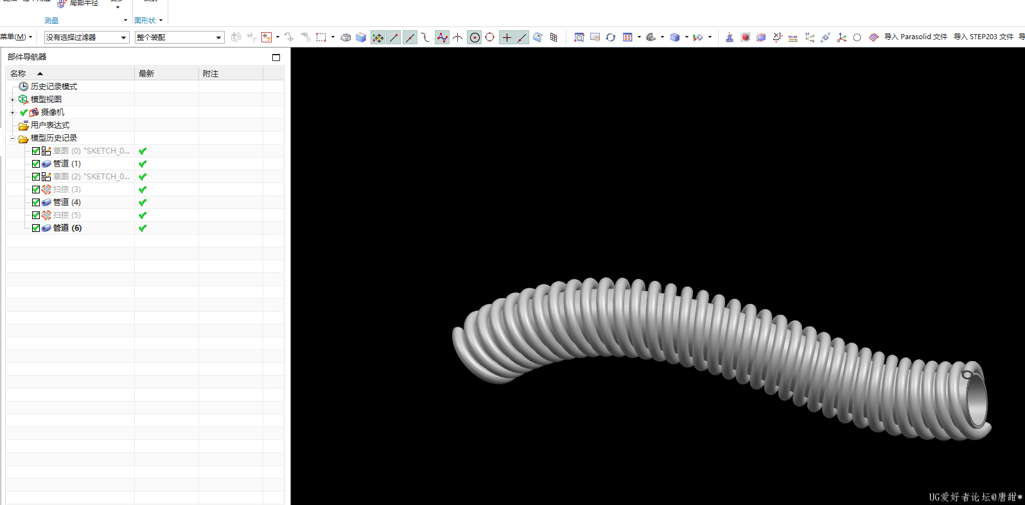Screen dimensions: 1025x505
Task: Uncheck the 管道 (6) feature checkbox
Action: 36,228
